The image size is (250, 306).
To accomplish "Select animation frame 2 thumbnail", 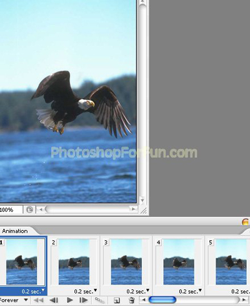I will pyautogui.click(x=74, y=262).
